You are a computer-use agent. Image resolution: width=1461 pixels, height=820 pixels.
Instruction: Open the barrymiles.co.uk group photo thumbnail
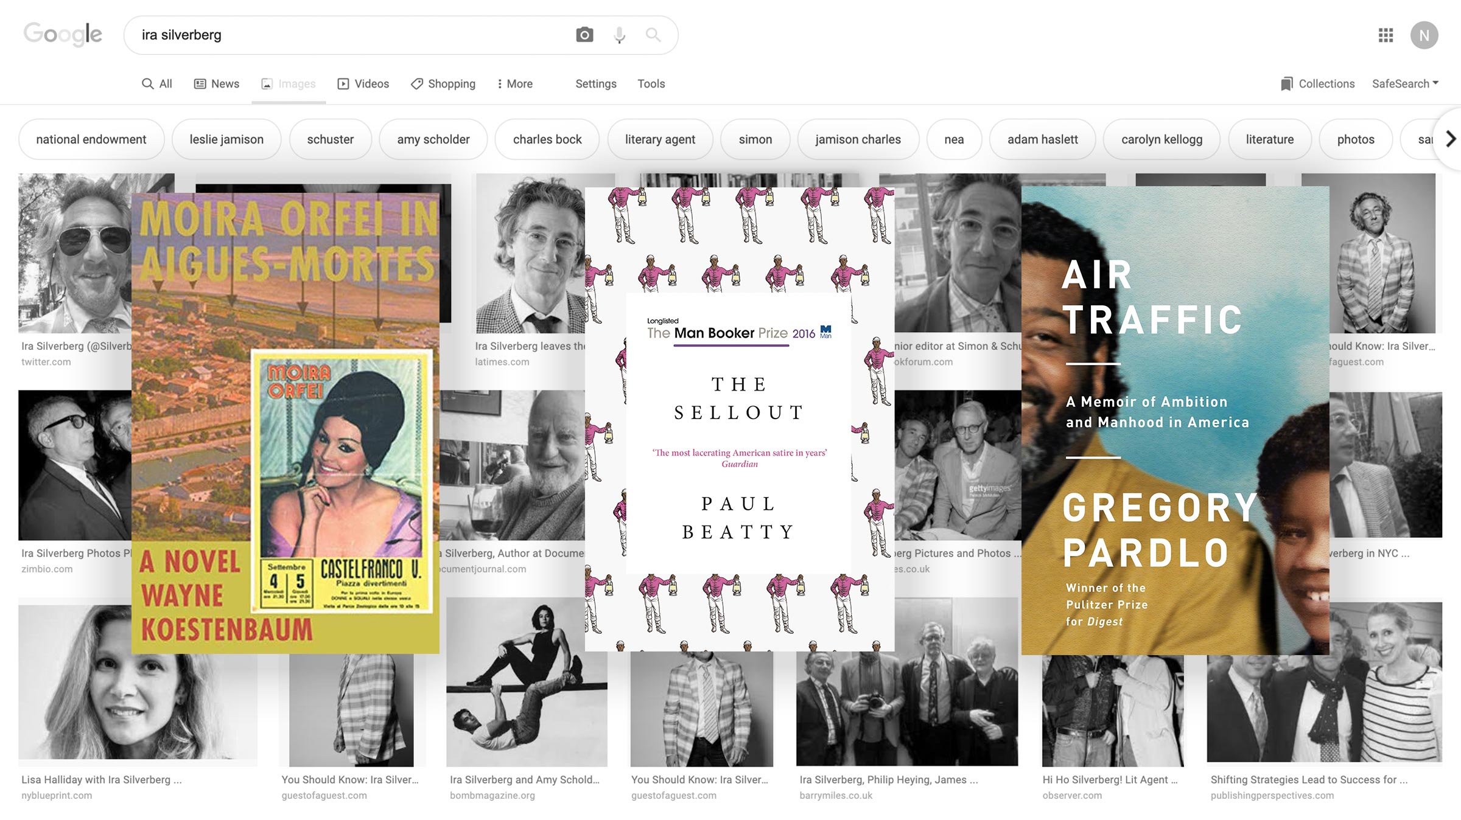point(907,709)
